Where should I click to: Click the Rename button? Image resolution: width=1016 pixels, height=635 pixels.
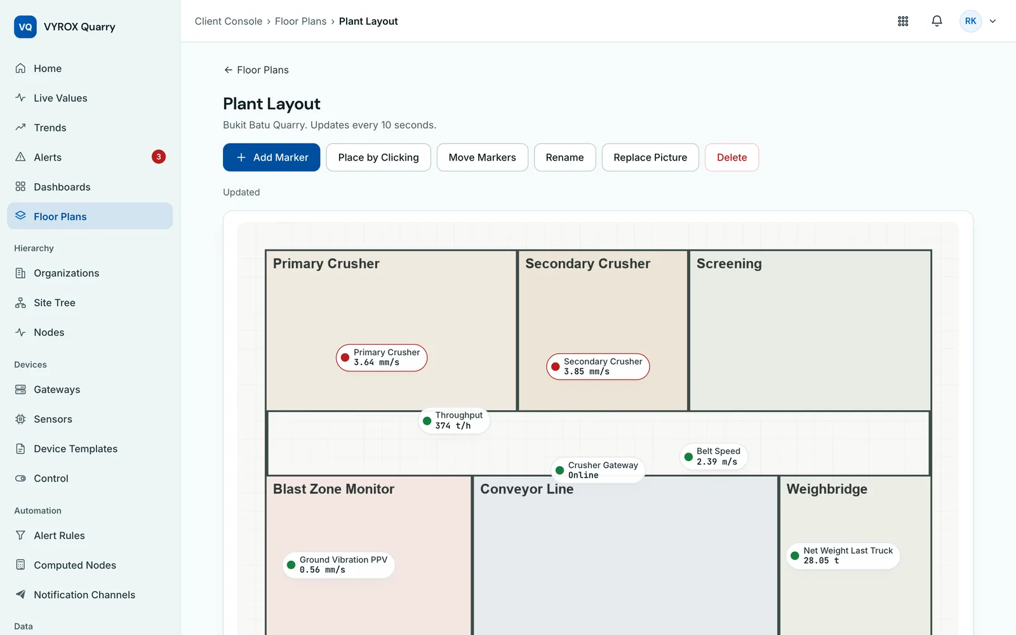click(565, 157)
